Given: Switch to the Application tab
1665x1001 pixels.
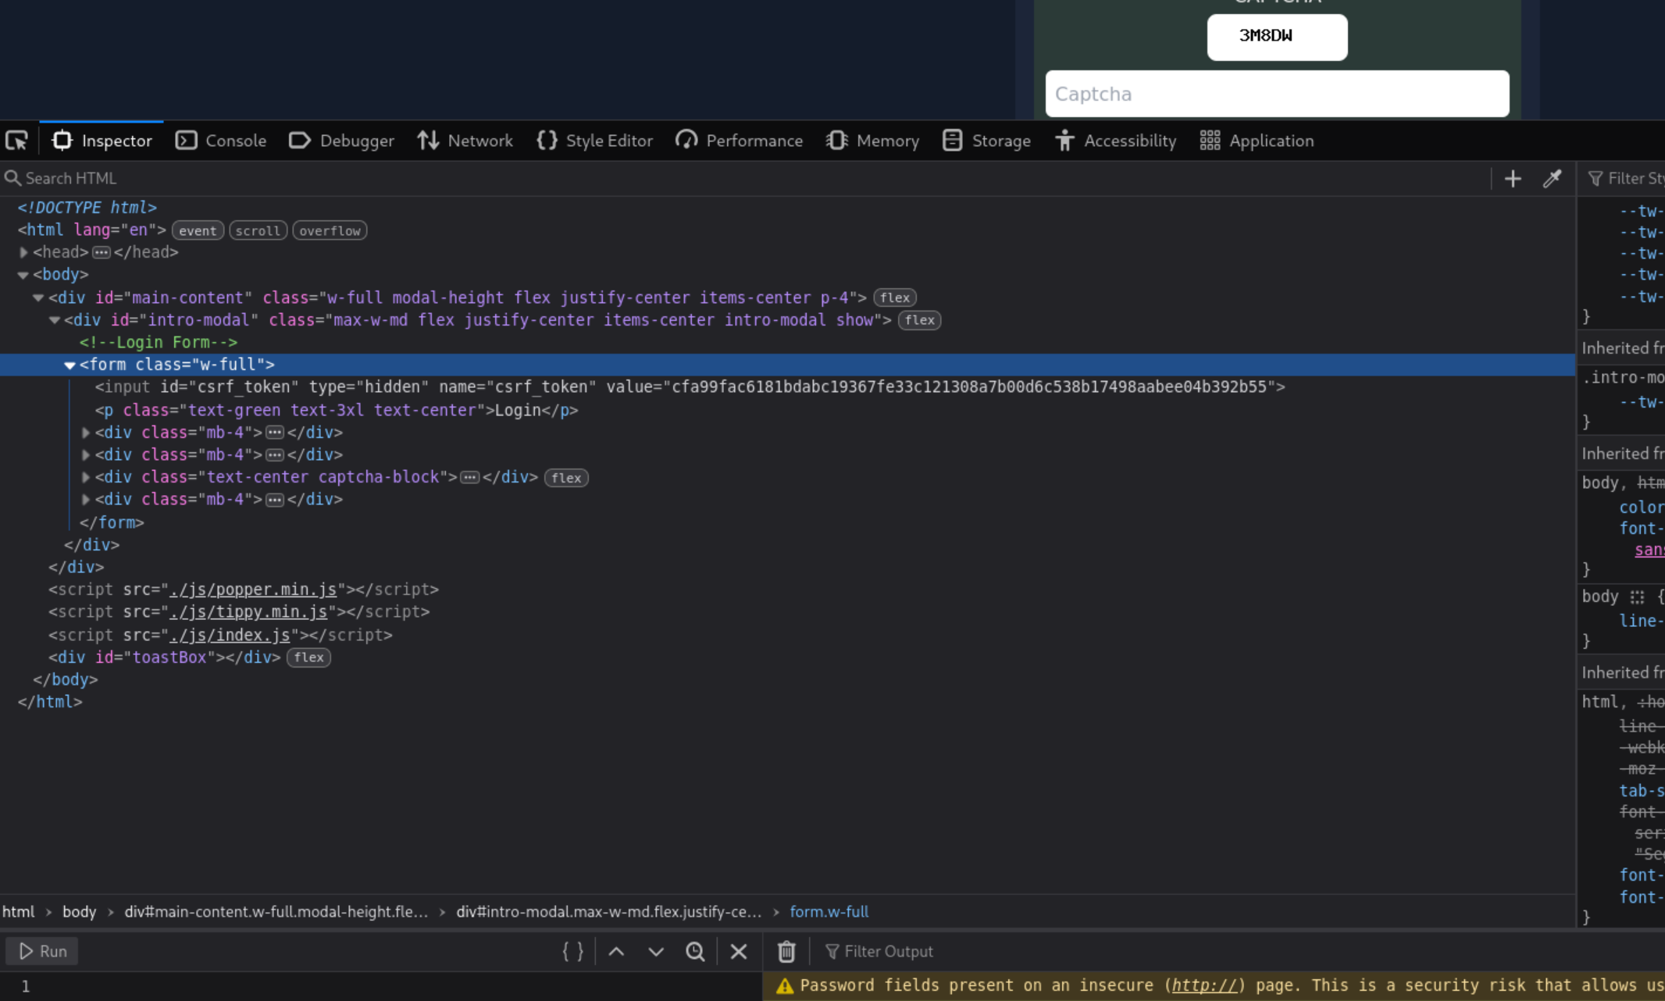Looking at the screenshot, I should [1257, 141].
